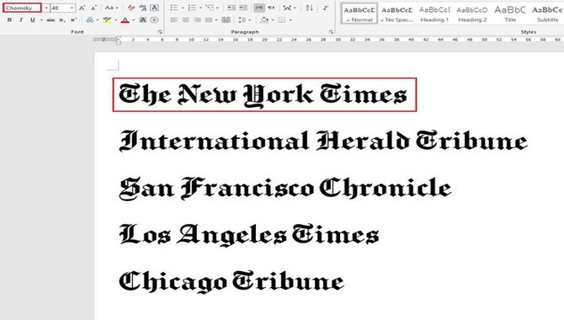
Task: Click the red font color swatch
Action: (x=125, y=20)
